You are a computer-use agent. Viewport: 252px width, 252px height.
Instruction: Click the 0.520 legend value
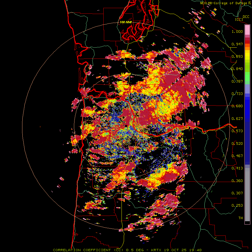pos(237,144)
